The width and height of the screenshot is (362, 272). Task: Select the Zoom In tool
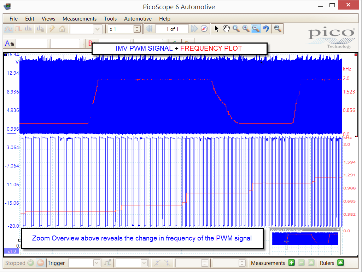[x=246, y=29]
